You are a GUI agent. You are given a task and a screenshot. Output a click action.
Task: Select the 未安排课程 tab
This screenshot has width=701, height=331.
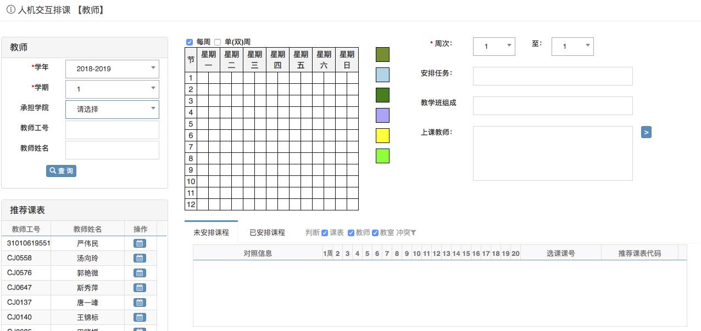point(211,232)
